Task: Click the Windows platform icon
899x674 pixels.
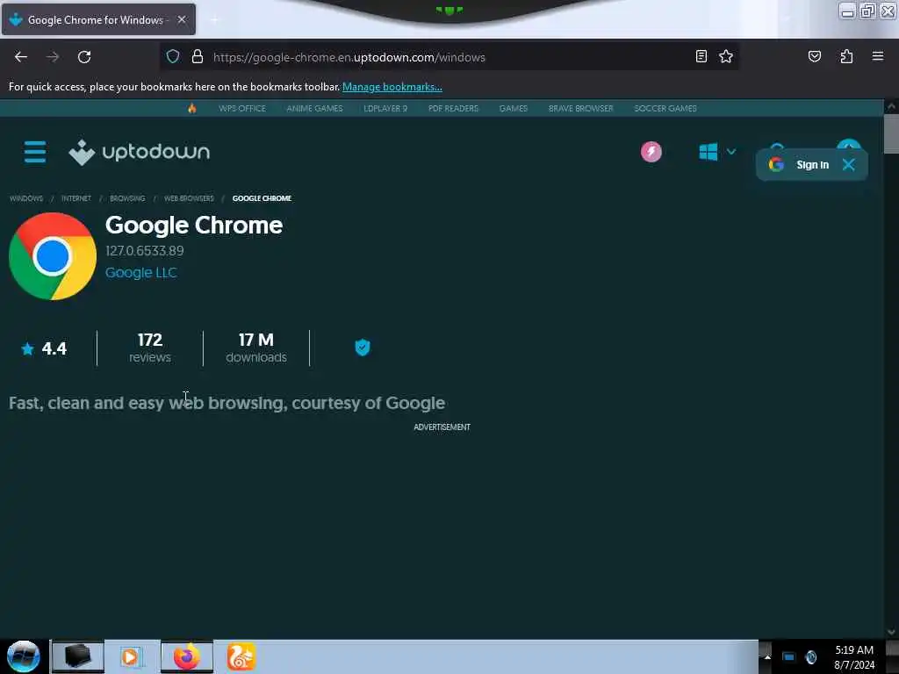Action: point(708,152)
